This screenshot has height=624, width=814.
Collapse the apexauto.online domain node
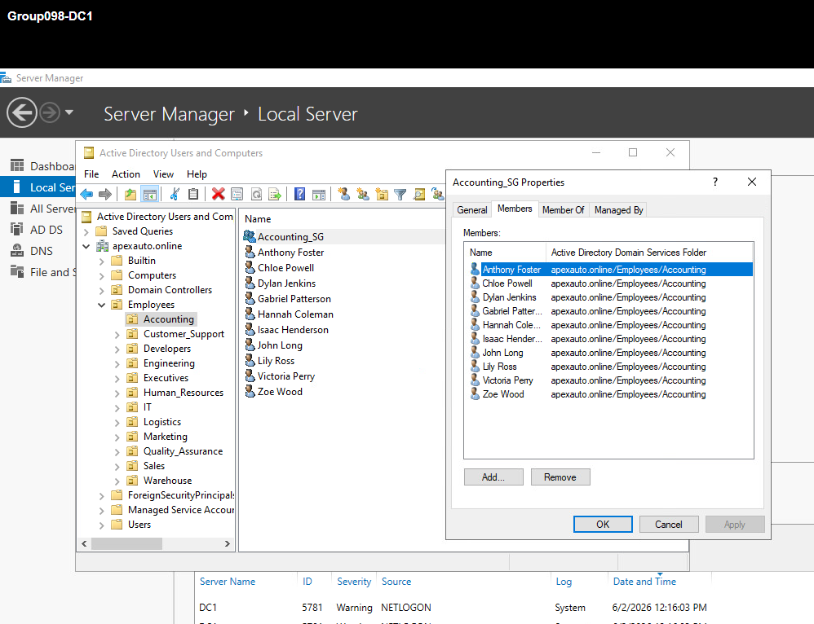tap(86, 246)
